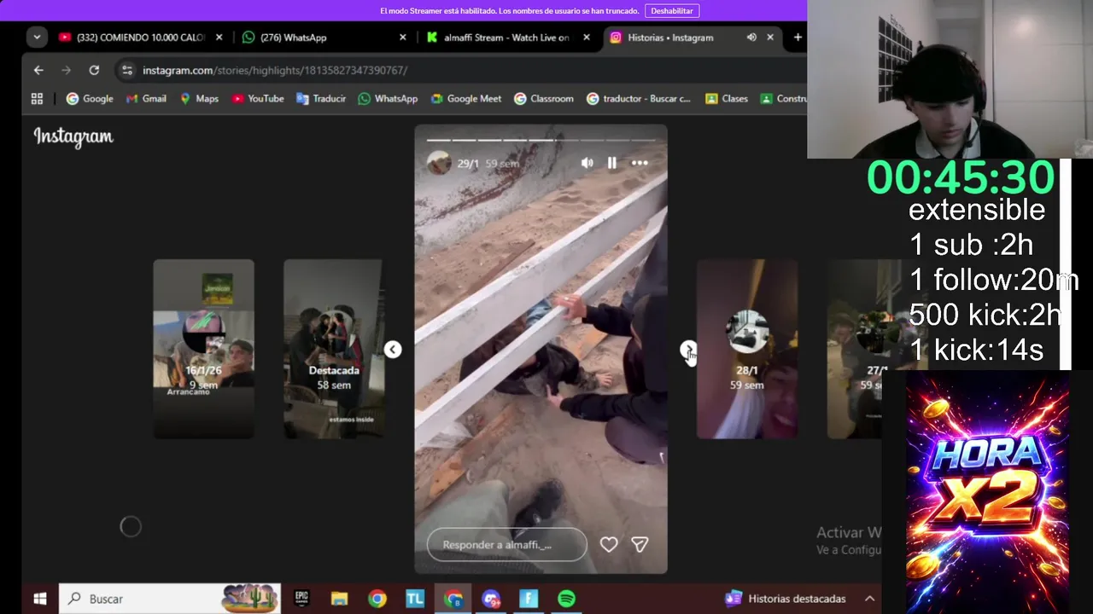Open the Instagram logo home link
The height and width of the screenshot is (614, 1093).
pos(73,137)
